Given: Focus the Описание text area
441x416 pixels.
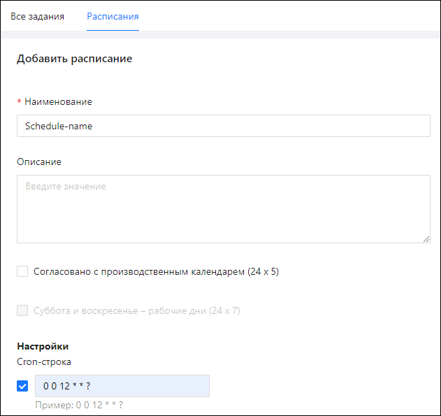Looking at the screenshot, I should point(224,209).
